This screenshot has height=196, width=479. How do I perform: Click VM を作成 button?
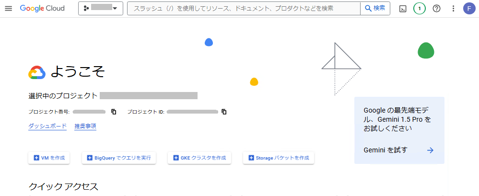click(x=49, y=158)
